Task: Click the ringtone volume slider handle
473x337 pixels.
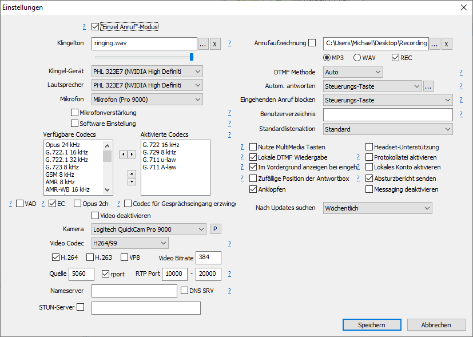Action: (x=192, y=57)
